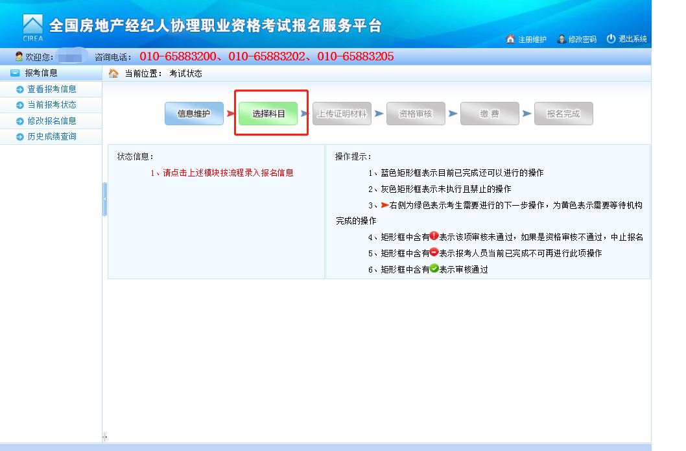Click the grey 缴费 step button
This screenshot has width=686, height=451.
point(490,114)
